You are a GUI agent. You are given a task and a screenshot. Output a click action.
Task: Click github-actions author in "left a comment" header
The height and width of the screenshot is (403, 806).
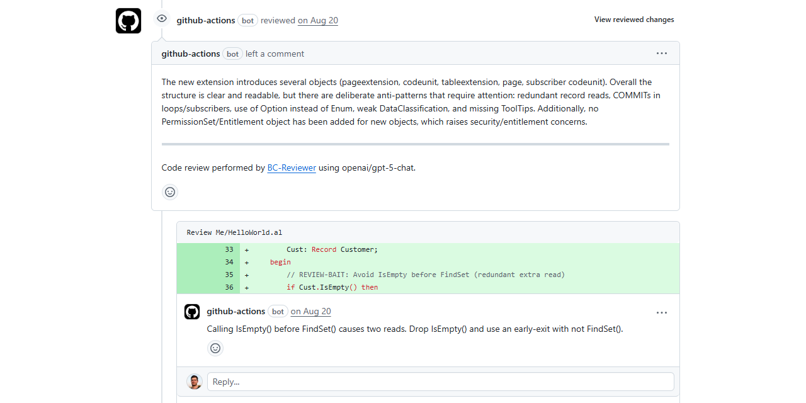tap(191, 54)
